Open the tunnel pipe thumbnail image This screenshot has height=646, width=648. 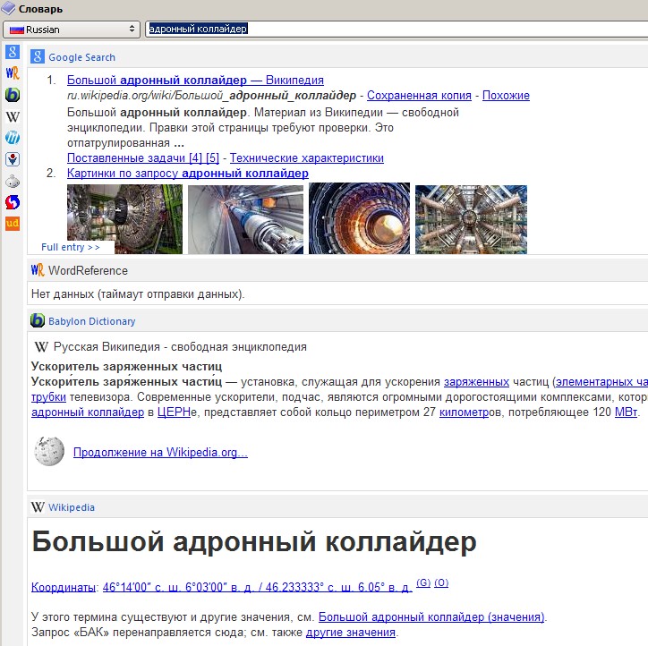pyautogui.click(x=245, y=219)
